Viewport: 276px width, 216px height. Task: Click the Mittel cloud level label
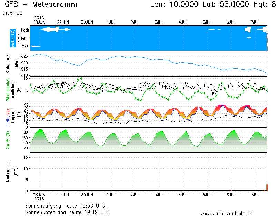pyautogui.click(x=25, y=39)
